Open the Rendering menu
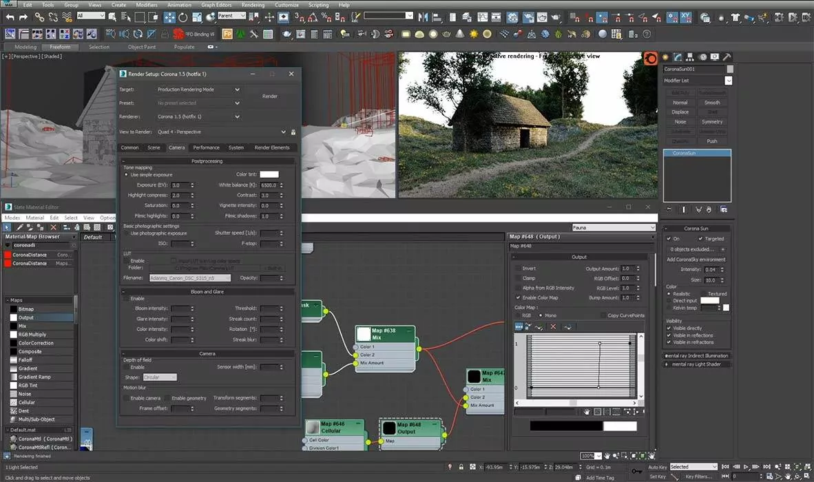 (x=253, y=5)
